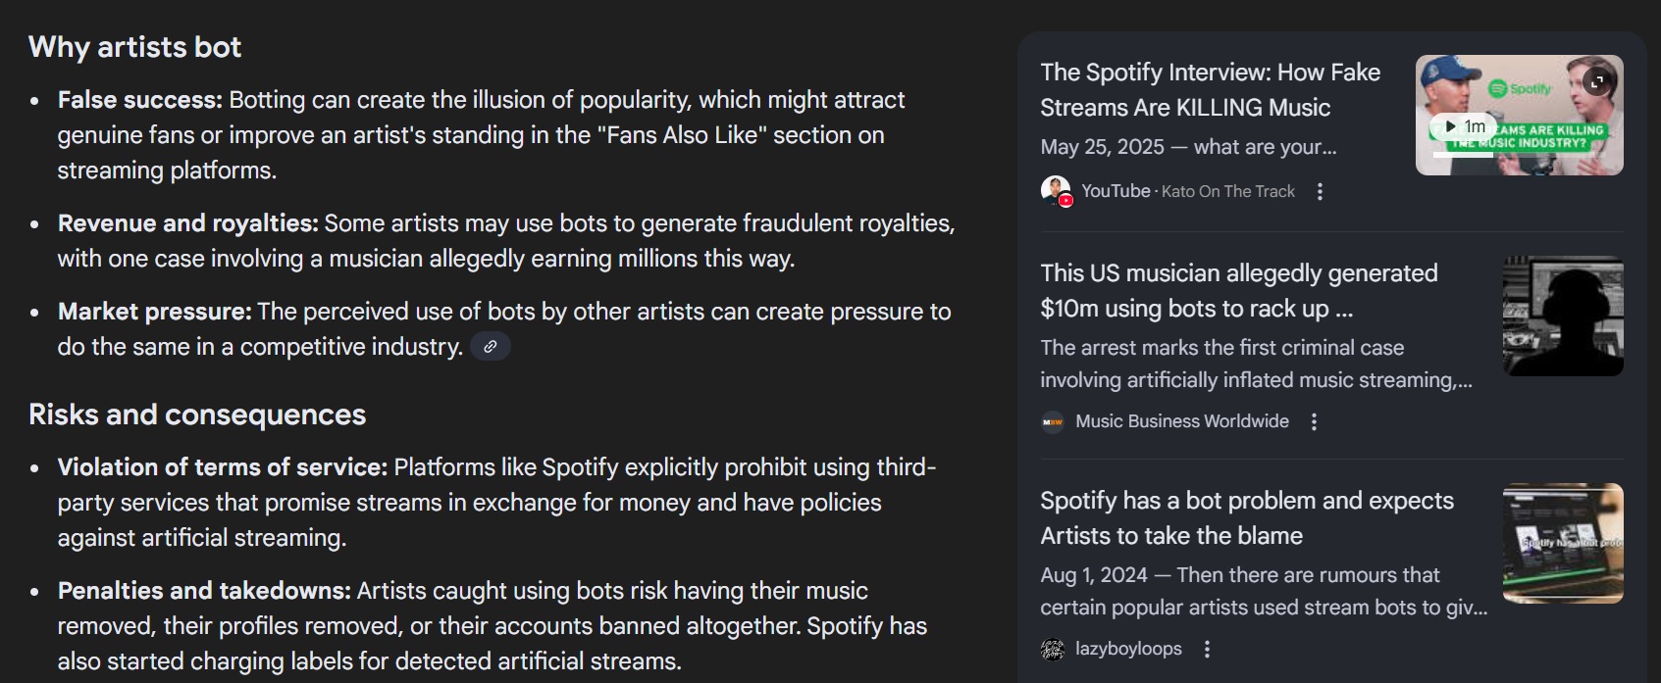1661x683 pixels.
Task: Click the 'Kato On The Track' channel name
Action: [1228, 192]
